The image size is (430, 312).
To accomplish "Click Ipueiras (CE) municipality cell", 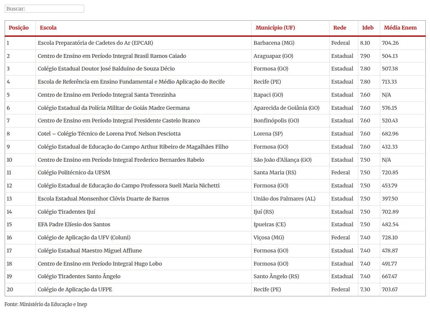I will (x=269, y=224).
